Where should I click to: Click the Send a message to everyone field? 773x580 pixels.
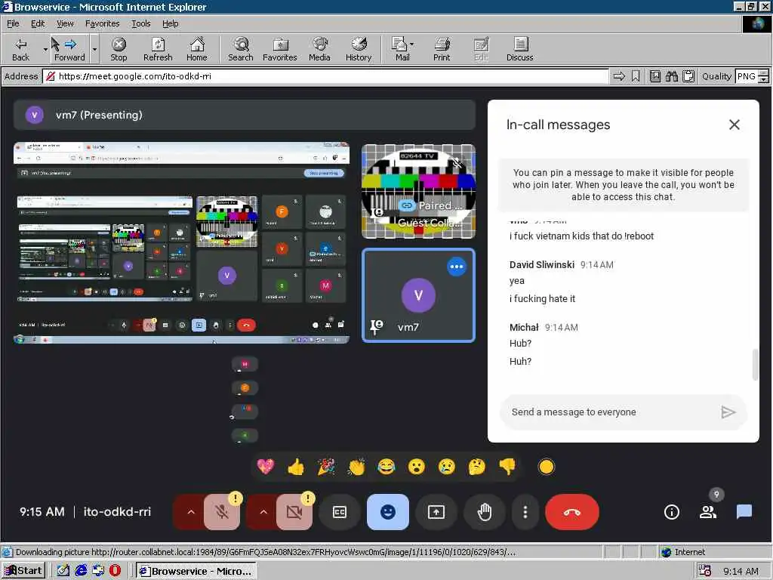point(611,412)
